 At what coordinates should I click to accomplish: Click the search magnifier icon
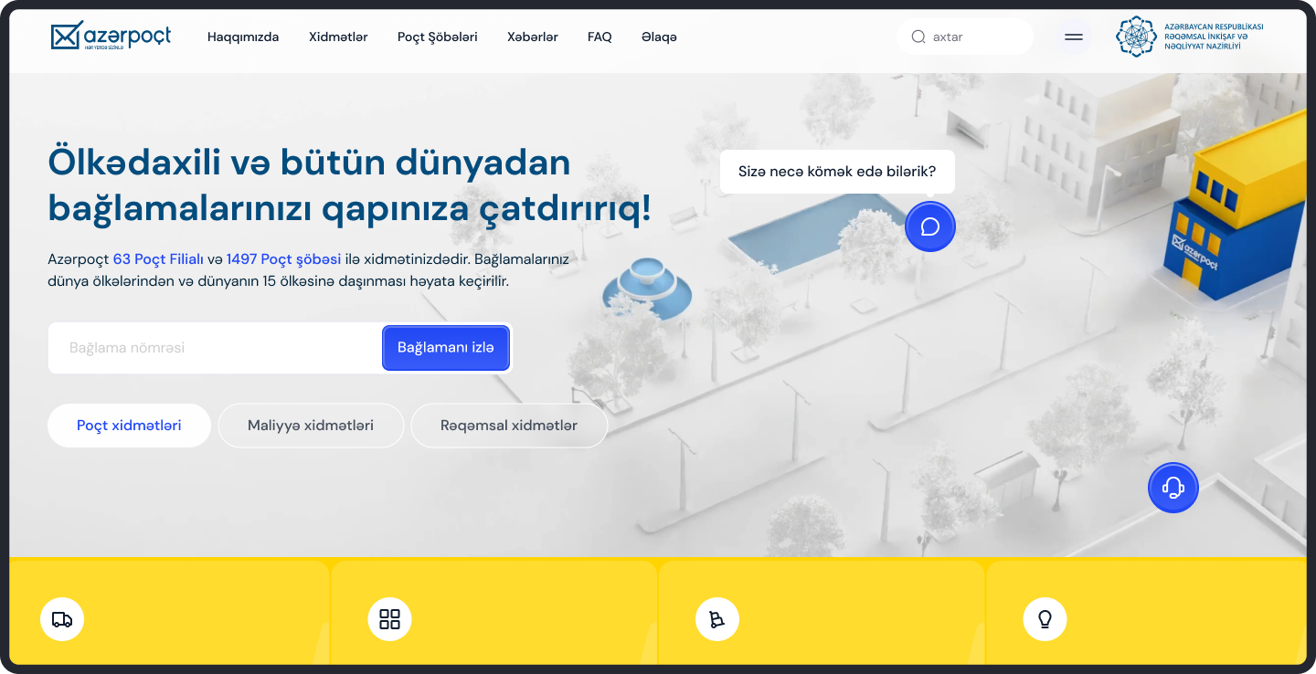coord(918,37)
